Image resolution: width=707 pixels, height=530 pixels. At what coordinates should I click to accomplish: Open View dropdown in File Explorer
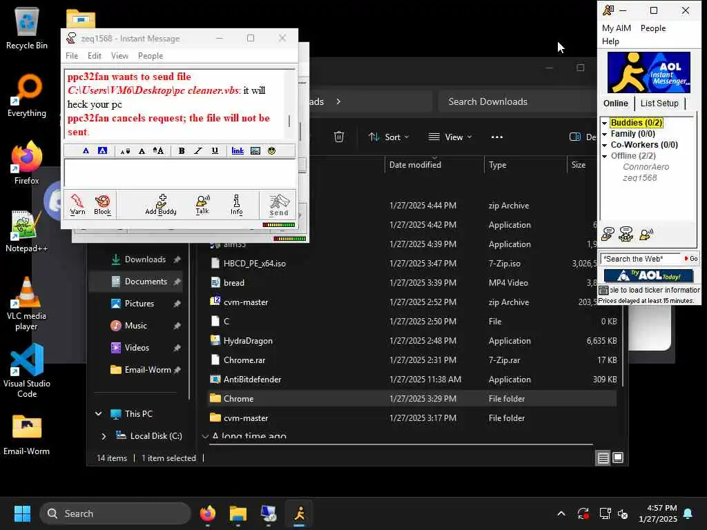point(450,137)
